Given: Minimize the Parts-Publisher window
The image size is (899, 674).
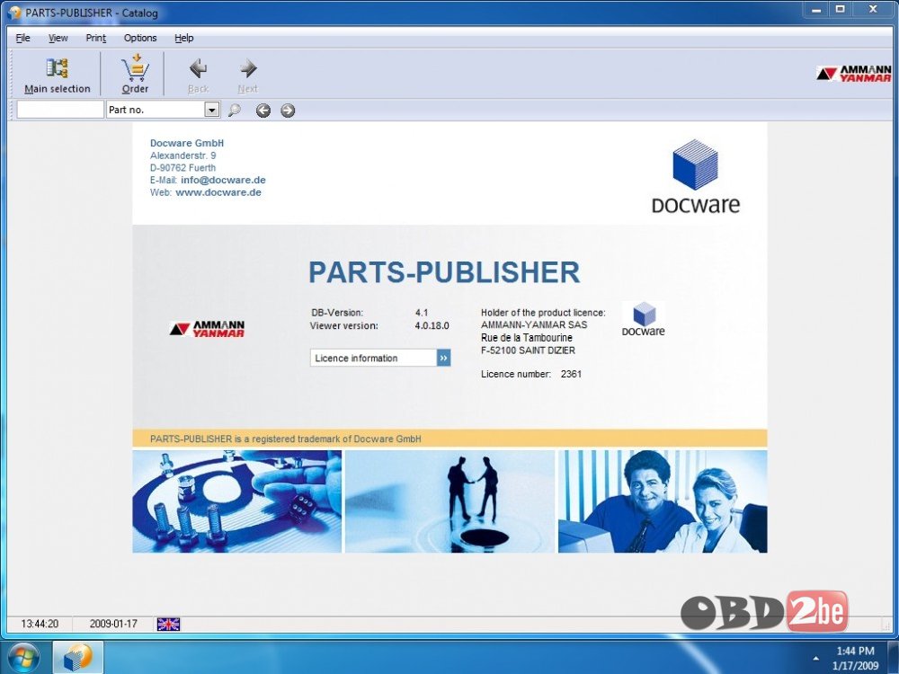Looking at the screenshot, I should (x=816, y=10).
